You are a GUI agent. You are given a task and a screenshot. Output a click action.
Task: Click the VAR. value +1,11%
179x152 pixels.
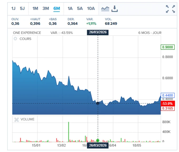[x=91, y=24]
